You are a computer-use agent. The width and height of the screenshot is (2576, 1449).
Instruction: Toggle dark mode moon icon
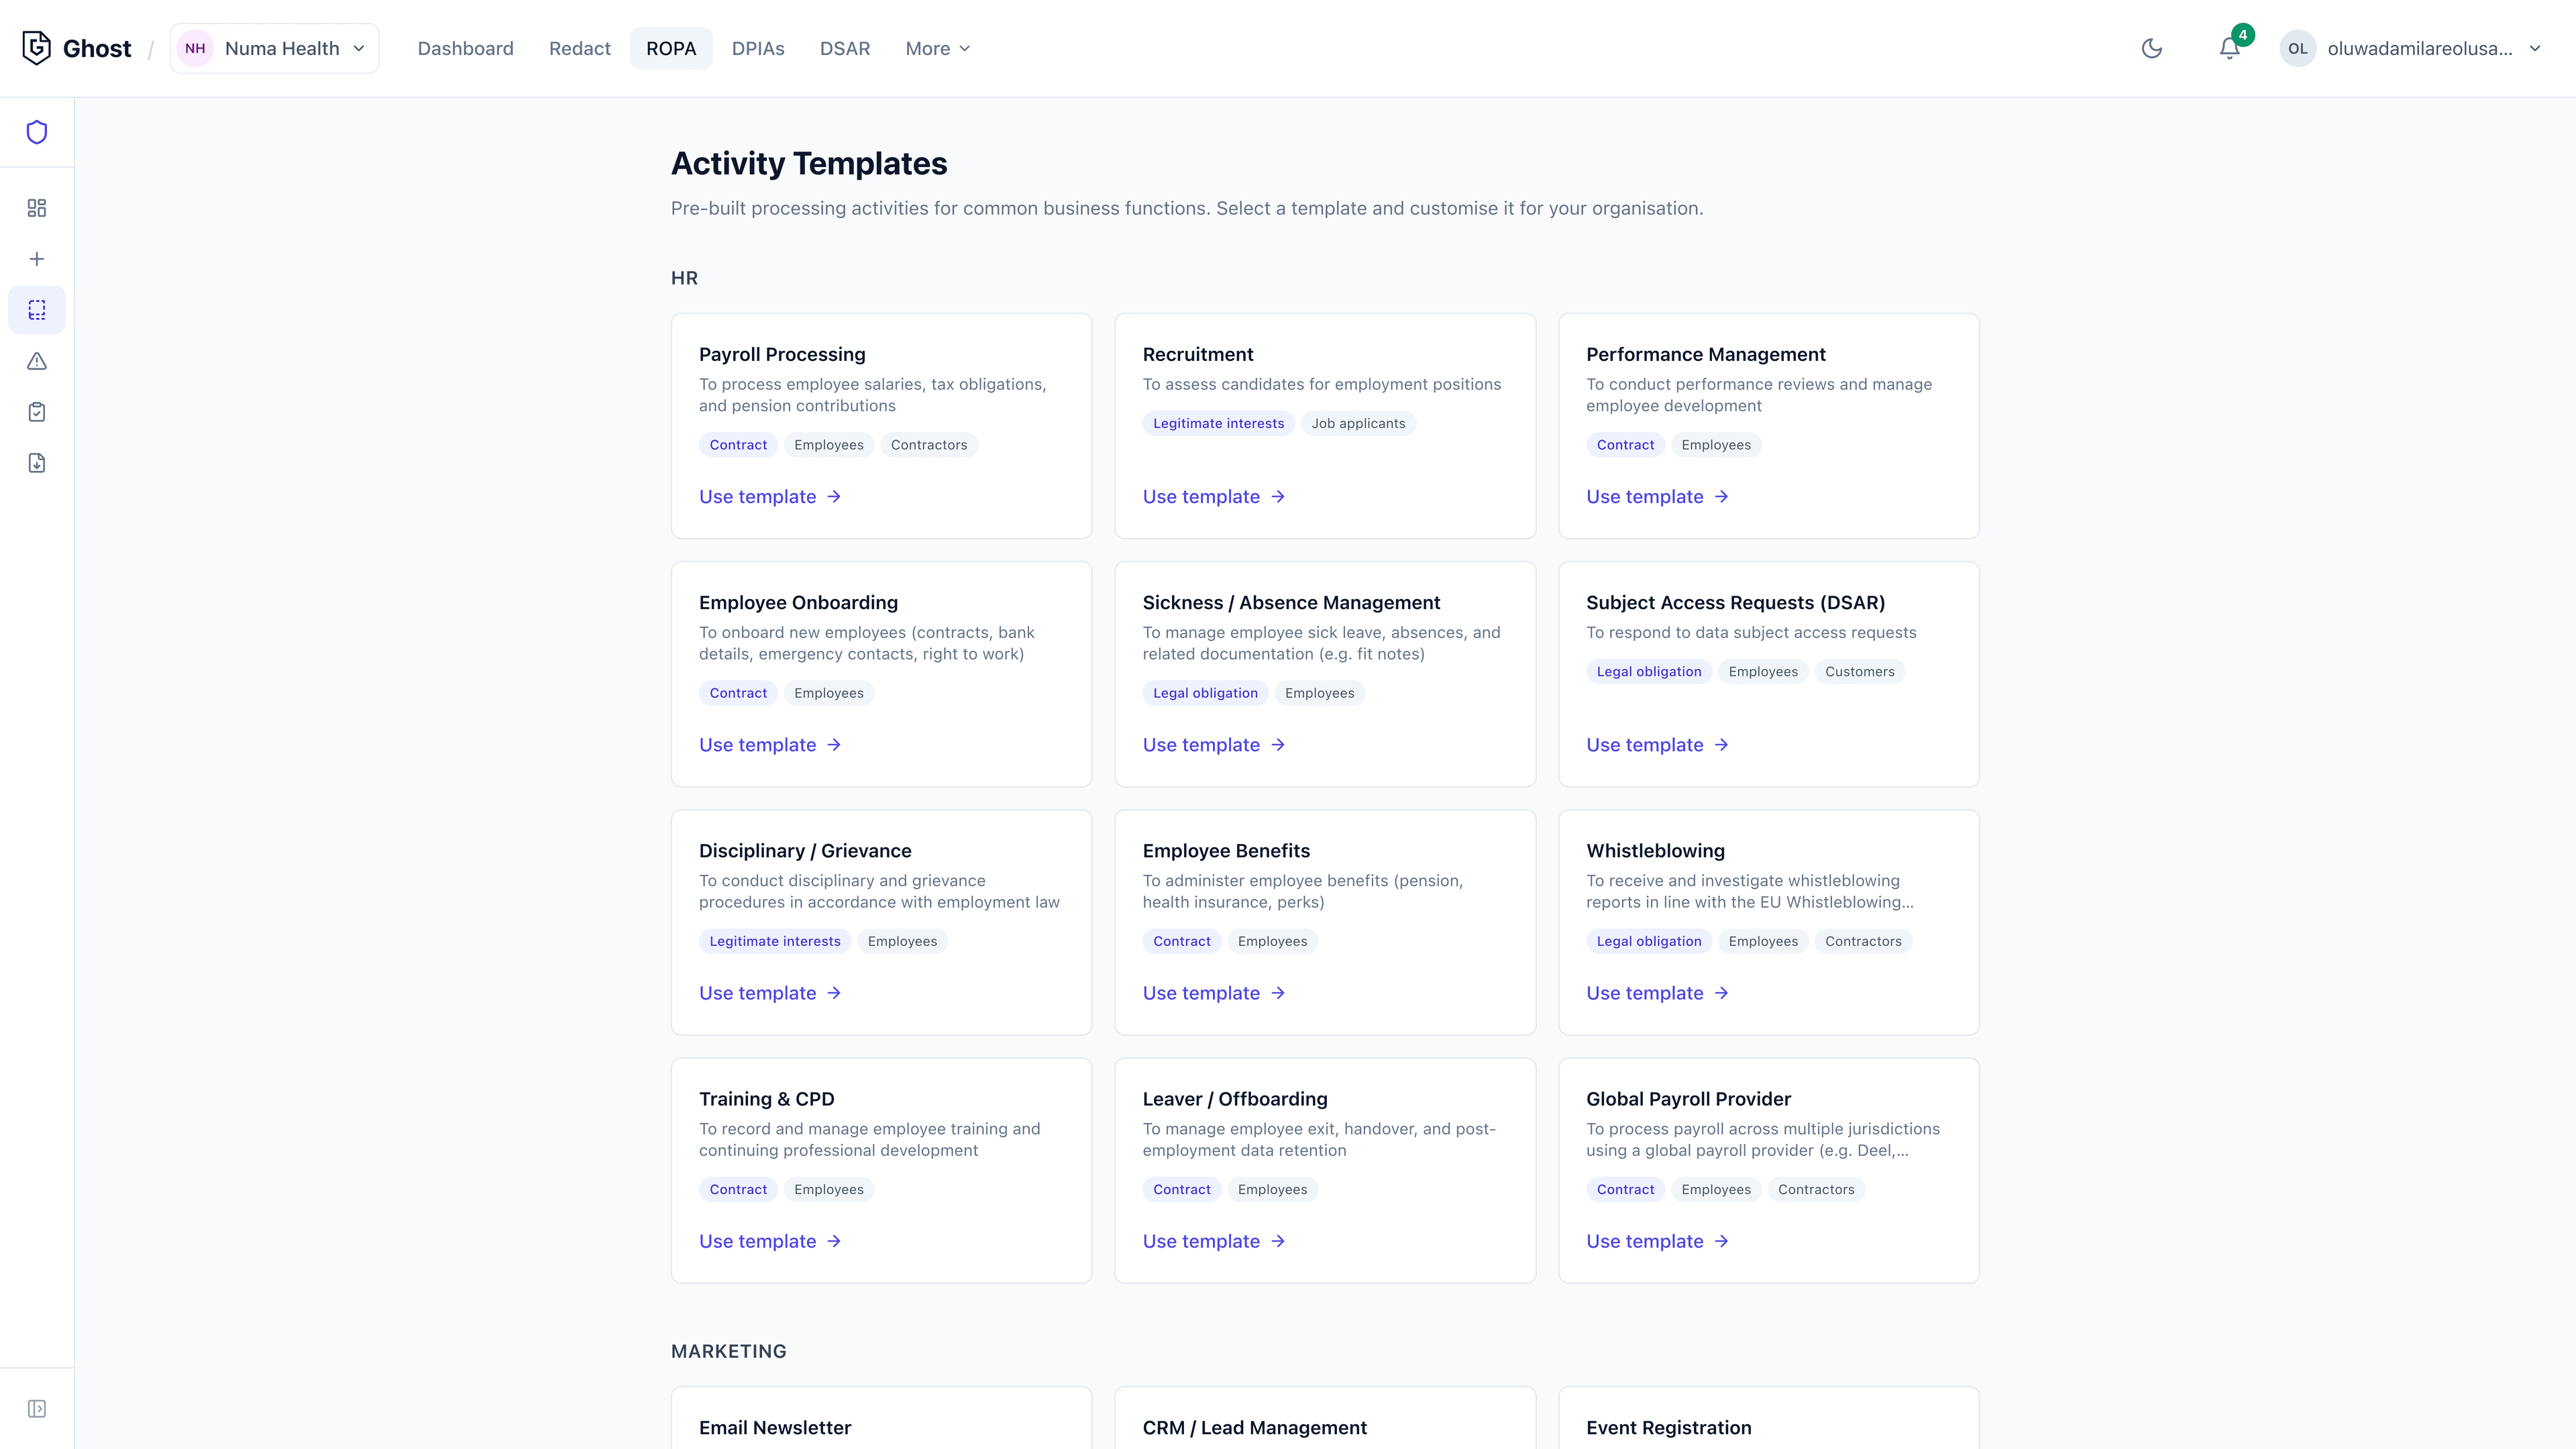pyautogui.click(x=2152, y=48)
